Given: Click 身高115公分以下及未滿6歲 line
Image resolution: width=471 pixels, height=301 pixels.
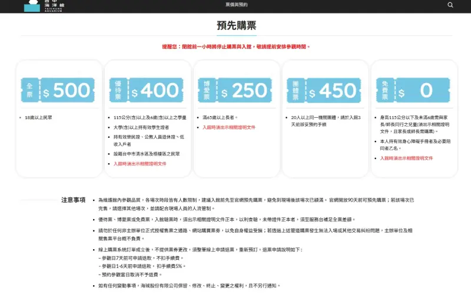Looking at the screenshot, I should click(x=415, y=124).
